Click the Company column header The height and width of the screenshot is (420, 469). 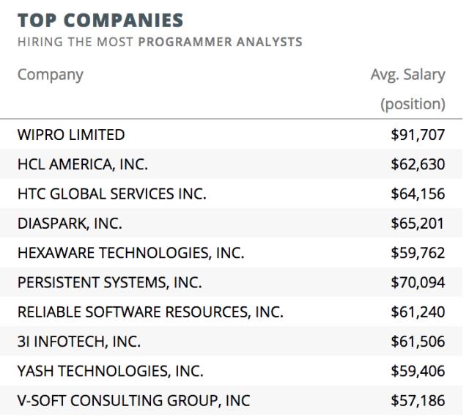(x=51, y=75)
